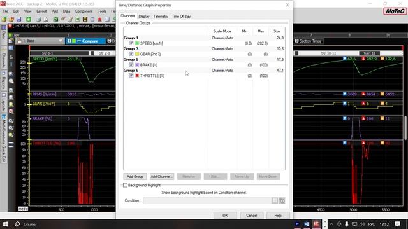Click the Scale Mode column header
The width and height of the screenshot is (408, 229).
coord(222,31)
